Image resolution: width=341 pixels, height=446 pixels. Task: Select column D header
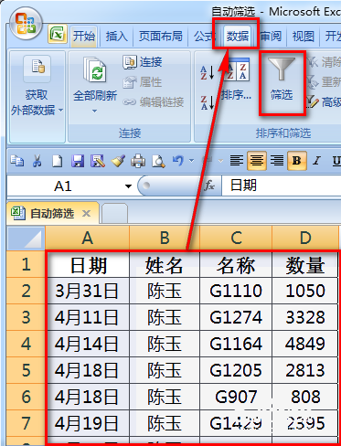(305, 239)
